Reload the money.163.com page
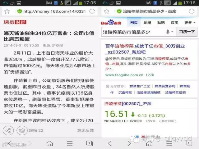199x149 pixels. coord(92,11)
